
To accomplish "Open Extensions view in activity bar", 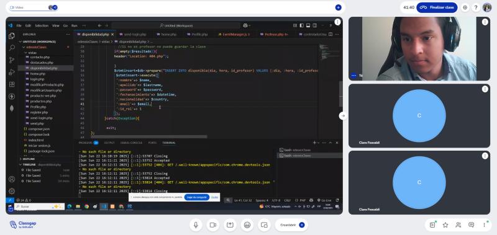I will click(x=12, y=84).
